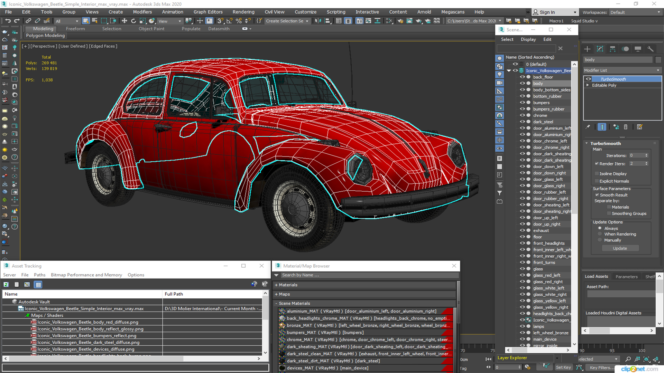
Task: Expand Materials group in Material Browser
Action: point(276,285)
